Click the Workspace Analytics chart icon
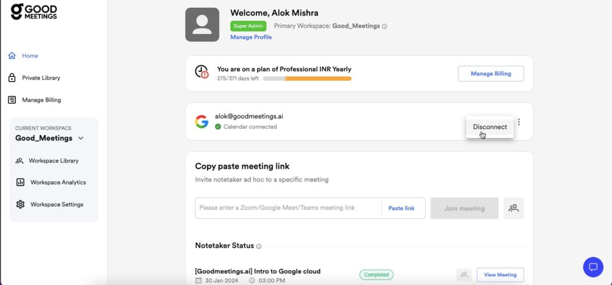 pos(20,182)
